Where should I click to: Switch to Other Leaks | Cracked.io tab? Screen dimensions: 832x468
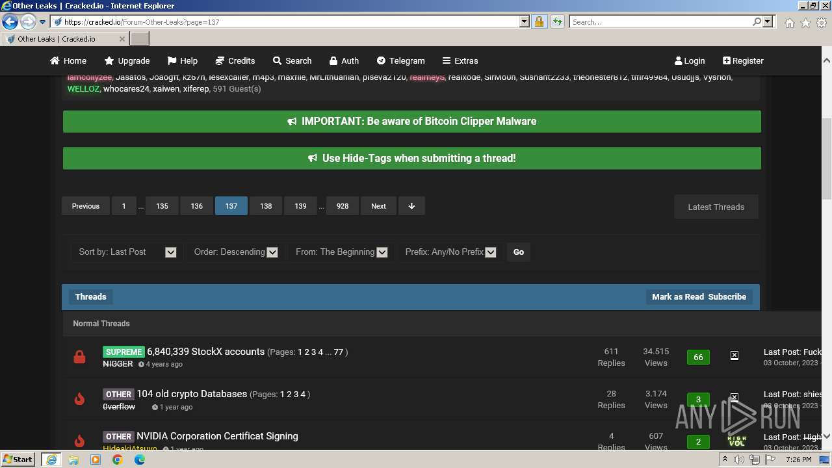point(64,39)
